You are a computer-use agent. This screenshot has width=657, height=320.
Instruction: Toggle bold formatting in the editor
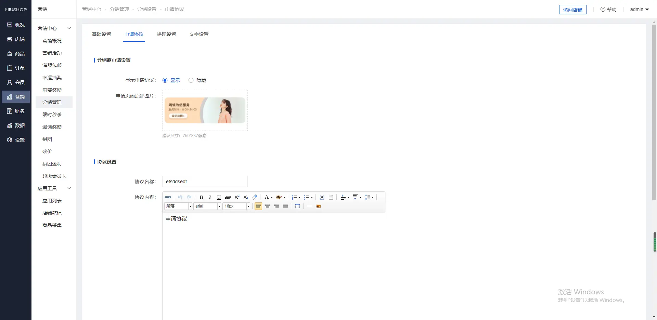coord(201,197)
